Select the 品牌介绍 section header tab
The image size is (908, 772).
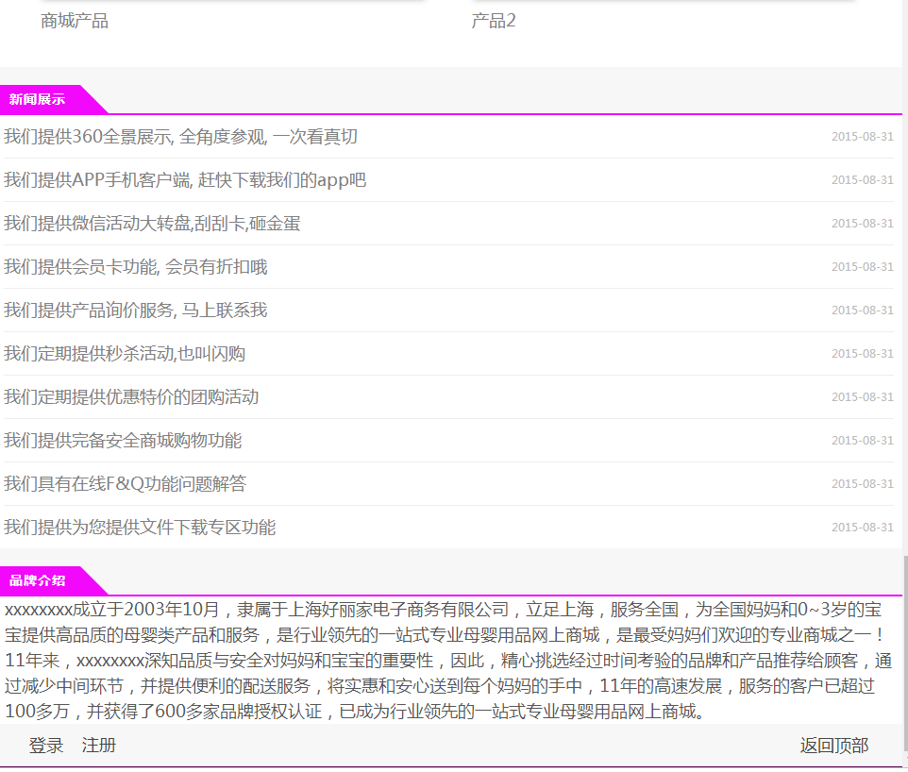coord(38,580)
